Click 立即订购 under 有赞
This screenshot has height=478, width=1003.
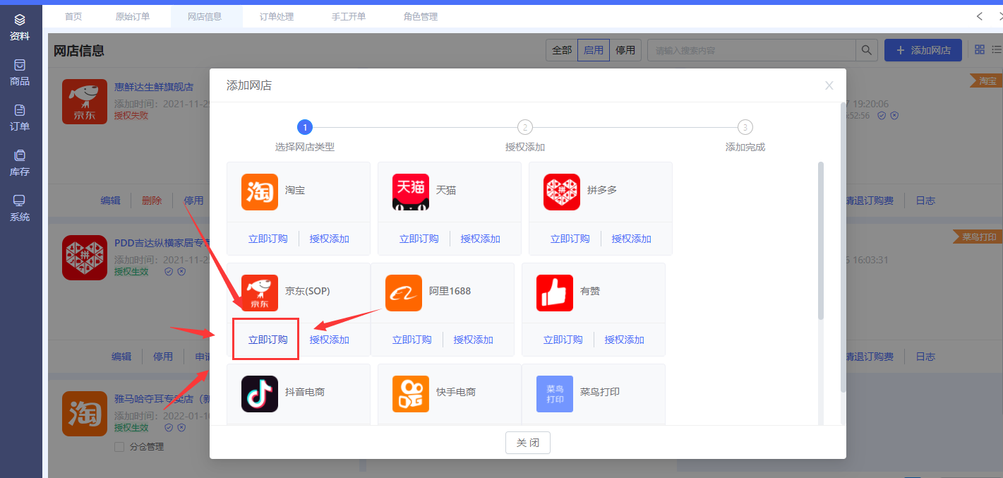pyautogui.click(x=563, y=340)
